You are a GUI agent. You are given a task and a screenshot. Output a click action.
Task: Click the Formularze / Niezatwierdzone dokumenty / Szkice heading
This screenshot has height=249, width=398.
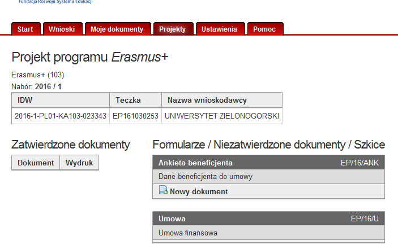[x=269, y=145]
